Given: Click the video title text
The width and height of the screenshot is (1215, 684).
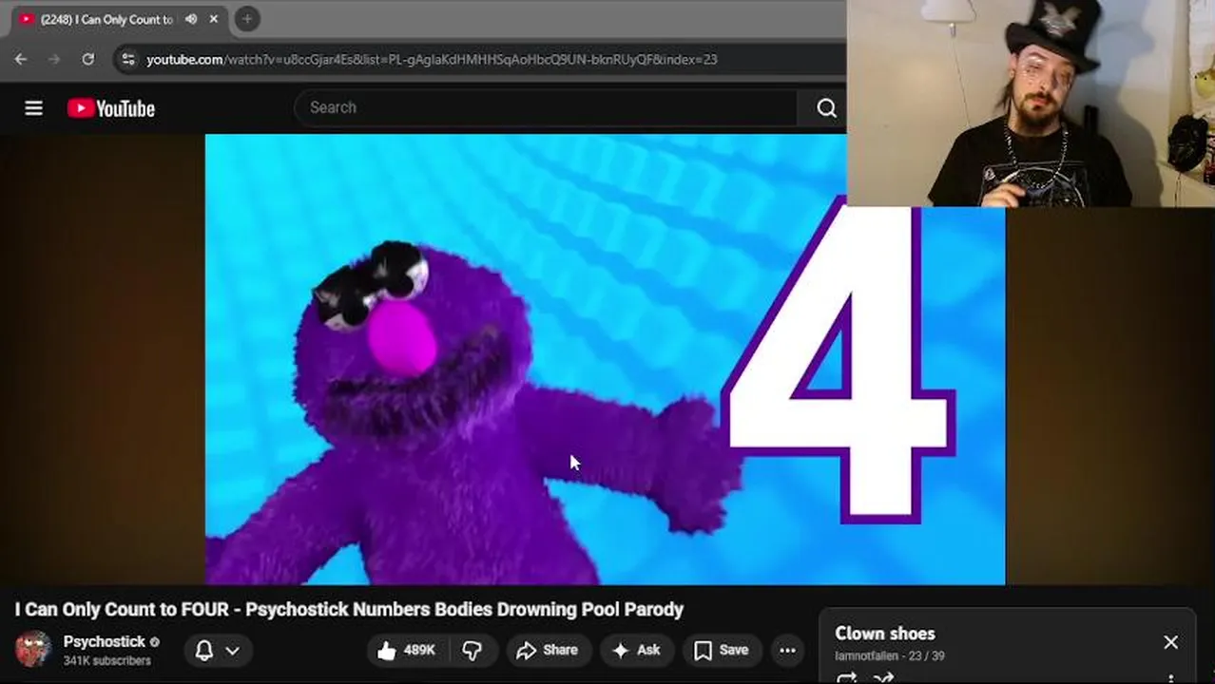Looking at the screenshot, I should [349, 609].
